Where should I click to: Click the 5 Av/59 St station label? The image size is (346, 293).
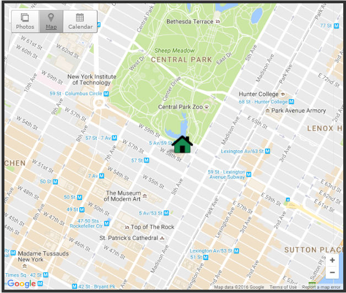tap(160, 143)
